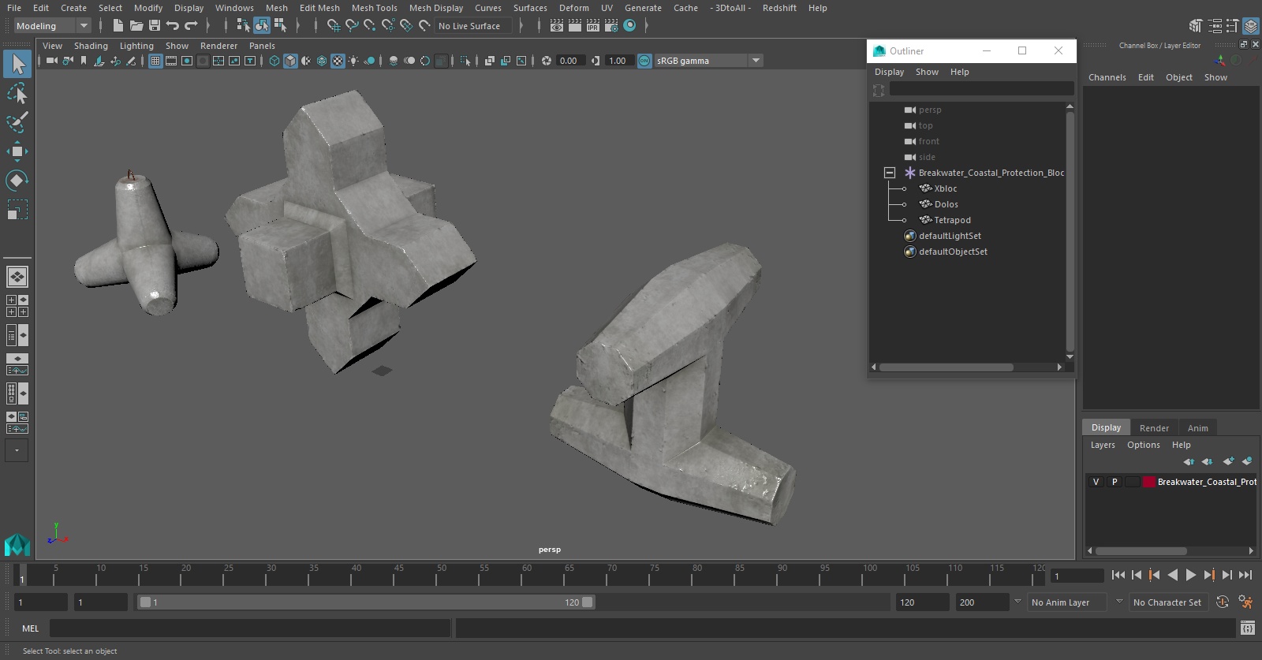The image size is (1262, 660).
Task: Open the viewport Shading menu
Action: click(x=91, y=46)
